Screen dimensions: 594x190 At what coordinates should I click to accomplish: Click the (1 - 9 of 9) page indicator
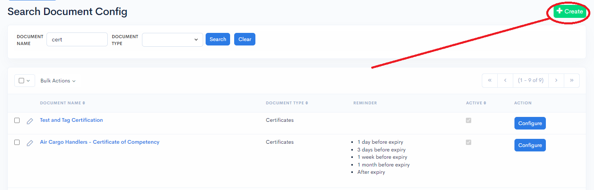point(531,80)
